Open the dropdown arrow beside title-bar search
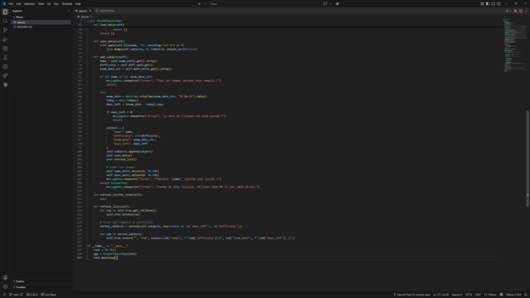 click(x=330, y=4)
